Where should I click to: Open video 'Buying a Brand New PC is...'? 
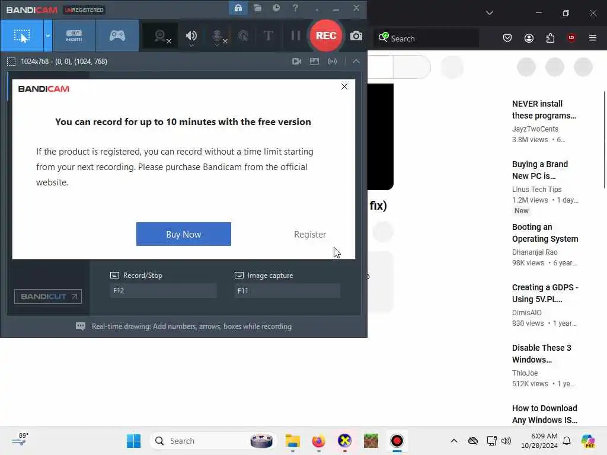point(539,170)
